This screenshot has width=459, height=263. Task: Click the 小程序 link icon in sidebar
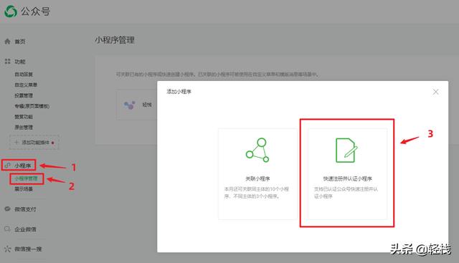[x=8, y=166]
